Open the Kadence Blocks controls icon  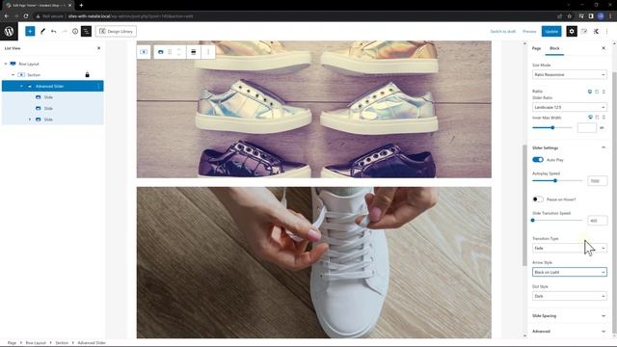pos(596,31)
